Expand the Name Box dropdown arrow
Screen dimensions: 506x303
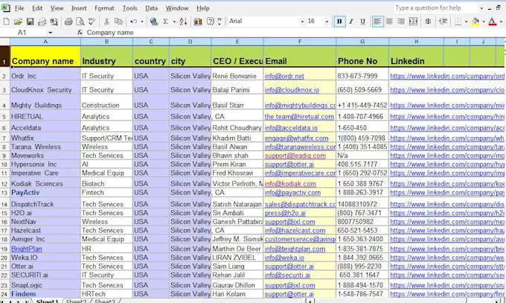pos(51,33)
